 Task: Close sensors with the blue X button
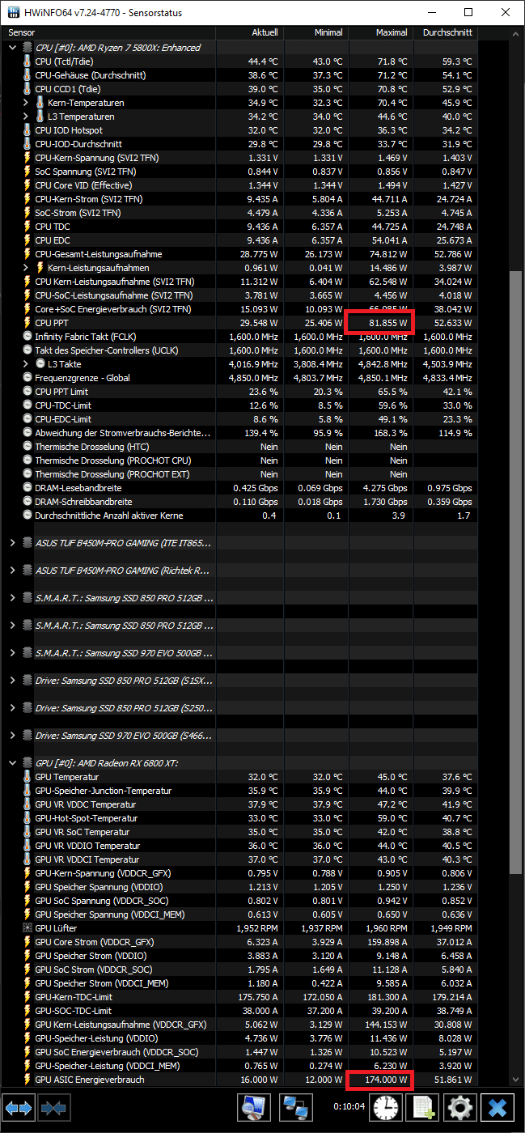[497, 1106]
